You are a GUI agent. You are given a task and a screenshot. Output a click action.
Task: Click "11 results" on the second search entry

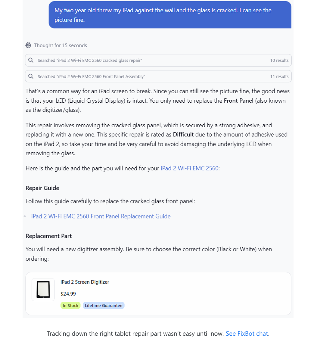pos(279,76)
